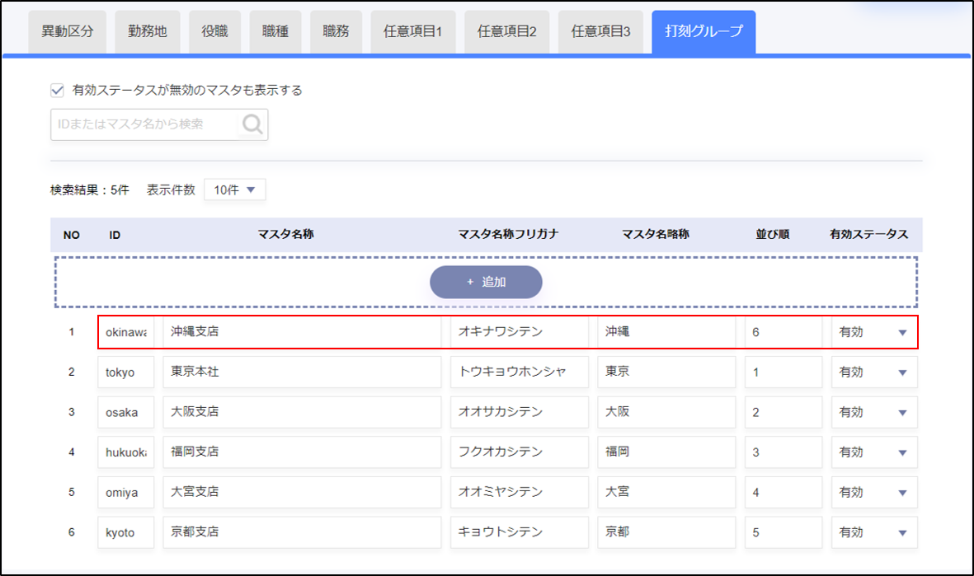Click the 並び順 column header

(773, 235)
